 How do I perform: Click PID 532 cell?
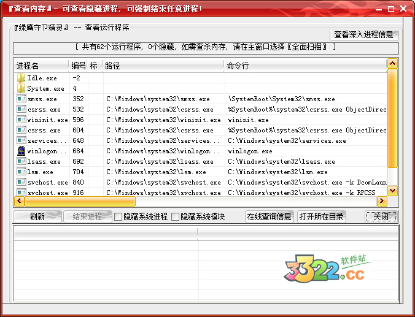(79, 109)
